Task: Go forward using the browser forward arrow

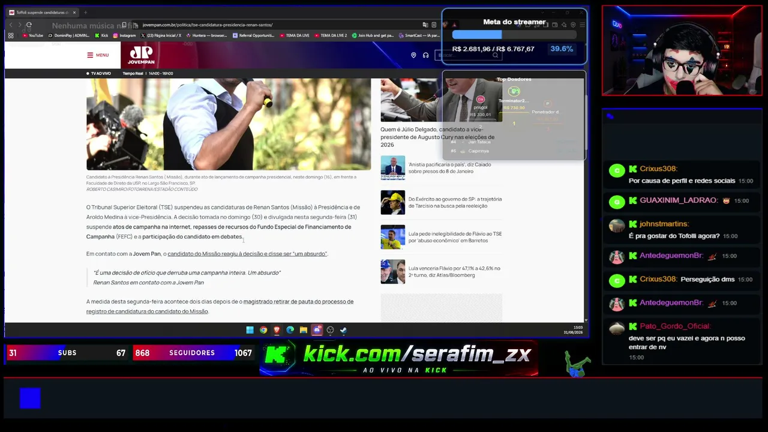Action: pos(19,25)
